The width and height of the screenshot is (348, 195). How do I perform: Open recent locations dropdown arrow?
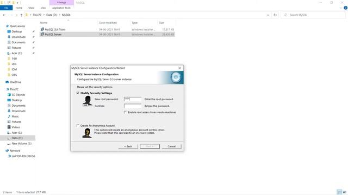(17, 15)
